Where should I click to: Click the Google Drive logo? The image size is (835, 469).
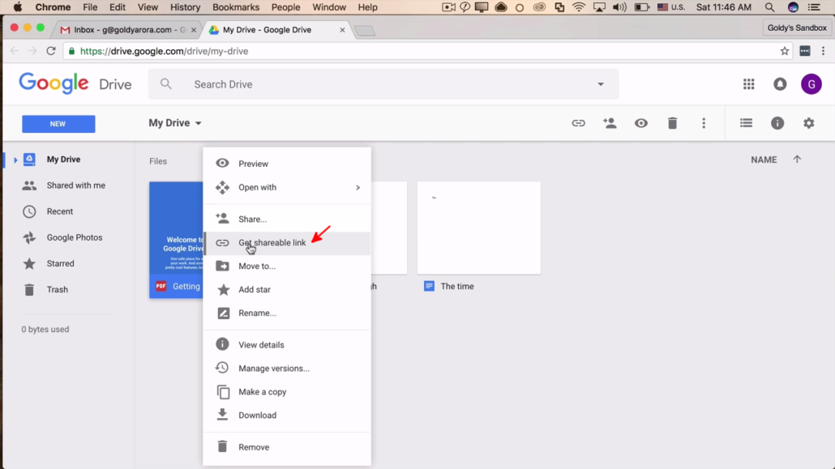(x=75, y=84)
